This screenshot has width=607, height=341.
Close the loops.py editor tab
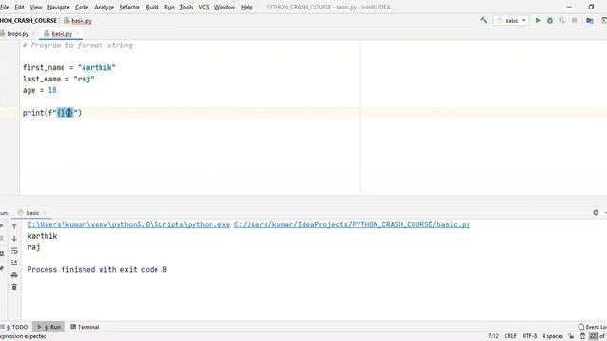pos(33,34)
